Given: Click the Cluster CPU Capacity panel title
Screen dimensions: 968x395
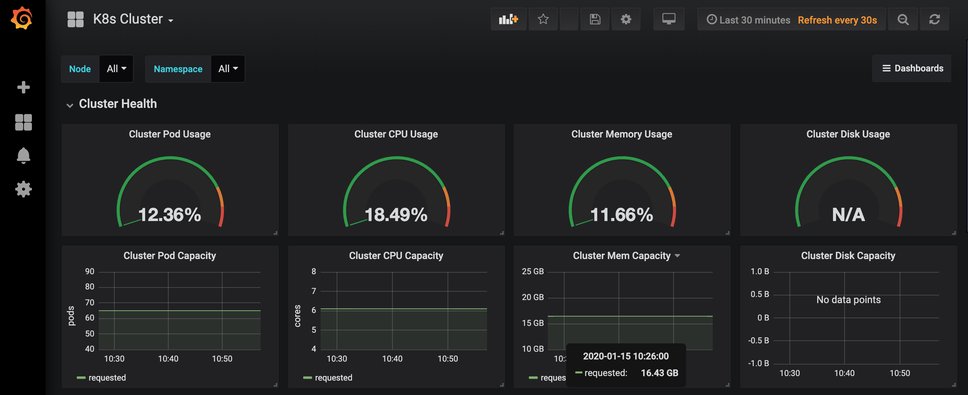Looking at the screenshot, I should coord(396,256).
